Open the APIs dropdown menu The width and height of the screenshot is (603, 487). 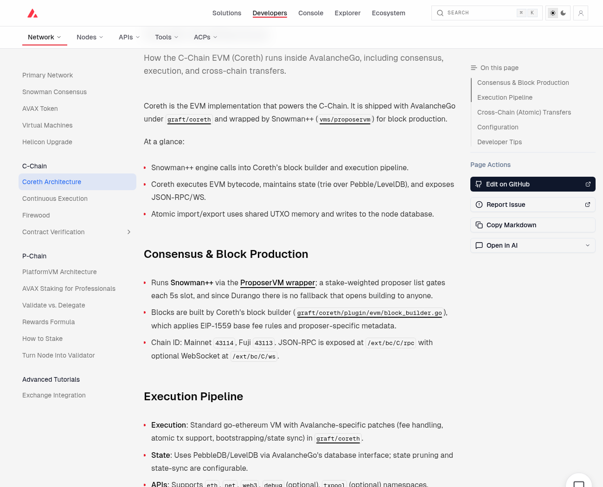[x=129, y=37]
